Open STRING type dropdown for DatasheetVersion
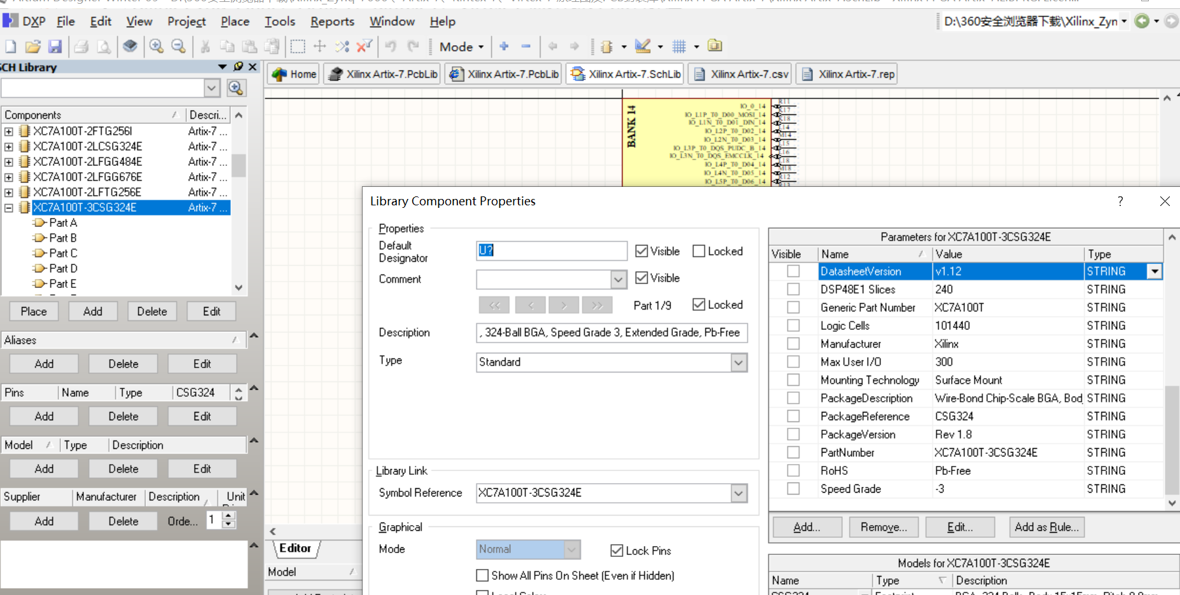The width and height of the screenshot is (1180, 595). coord(1155,271)
